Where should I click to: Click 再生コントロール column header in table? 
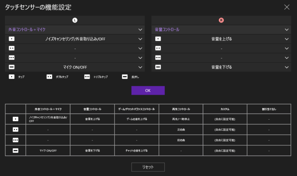(x=181, y=109)
